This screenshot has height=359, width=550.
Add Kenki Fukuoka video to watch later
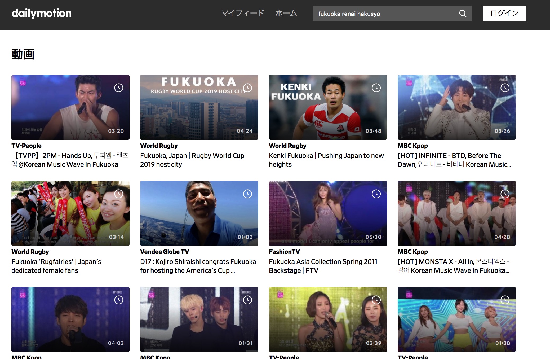point(376,88)
